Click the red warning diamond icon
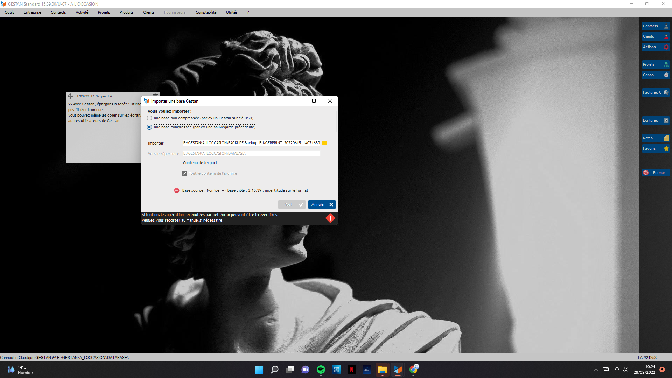This screenshot has height=378, width=672. (330, 218)
